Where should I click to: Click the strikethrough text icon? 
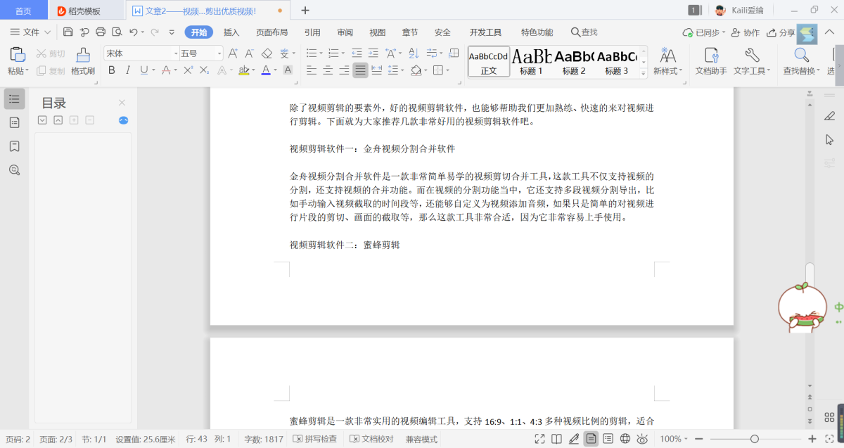click(167, 70)
